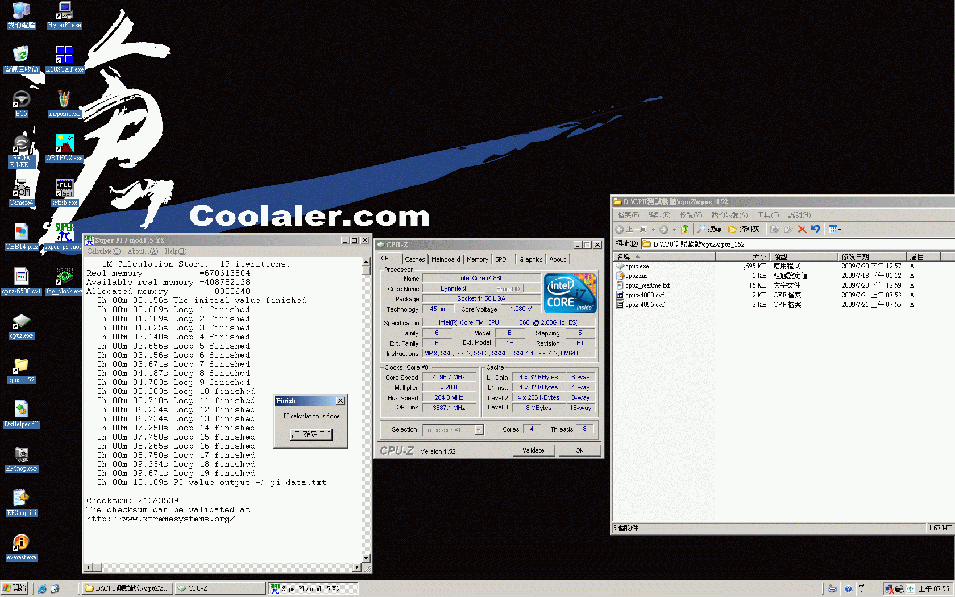Open the SPD tab in CPU-Z
The width and height of the screenshot is (955, 597).
[501, 259]
